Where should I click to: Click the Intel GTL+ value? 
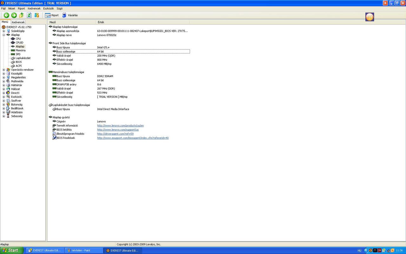[103, 48]
